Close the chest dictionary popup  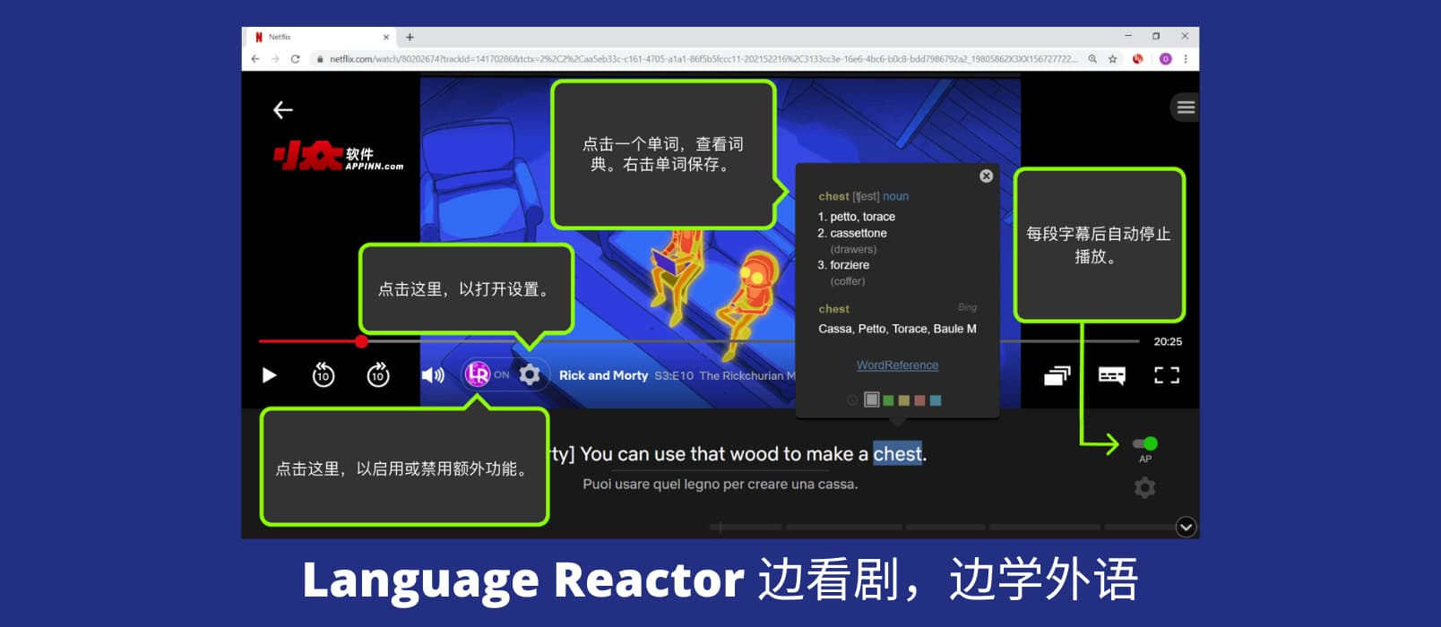[986, 176]
